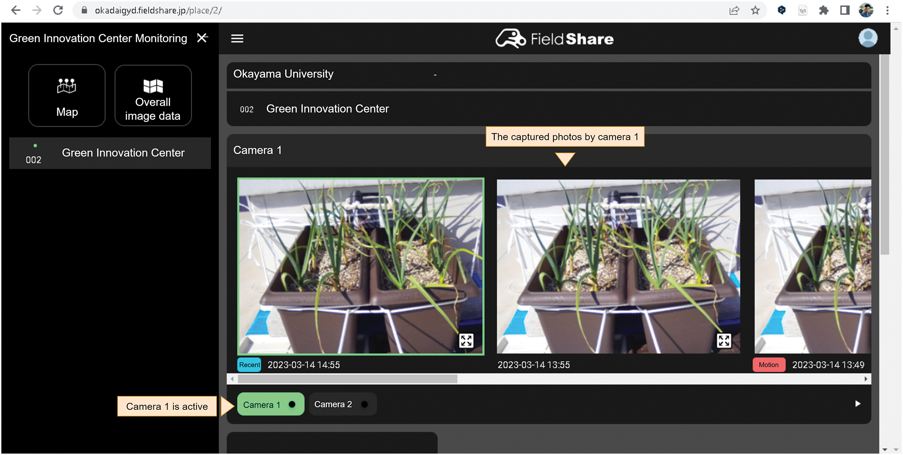
Task: Open Overall image data view
Action: click(x=153, y=95)
